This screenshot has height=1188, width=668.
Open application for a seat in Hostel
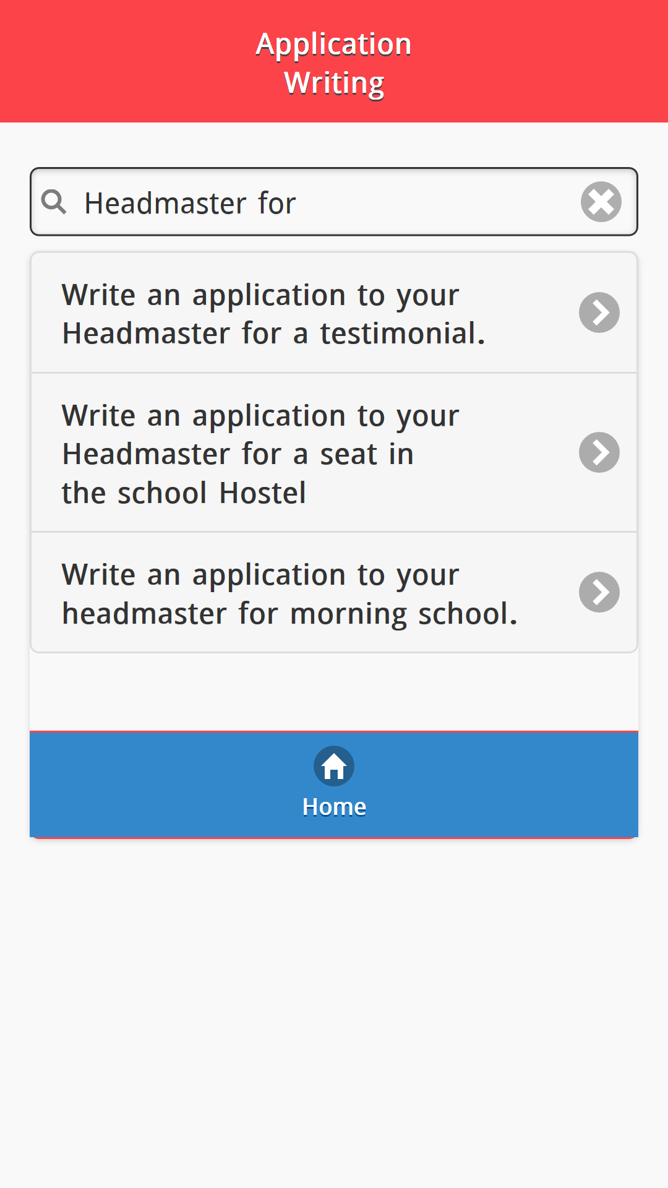pos(334,452)
